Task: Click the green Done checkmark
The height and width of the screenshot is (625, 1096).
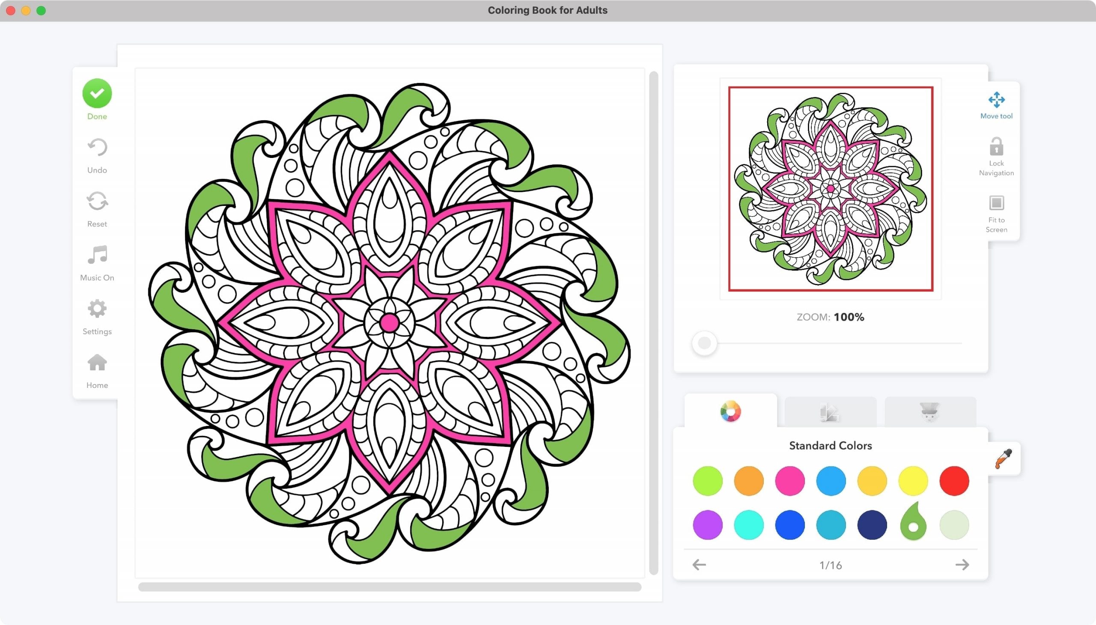Action: 97,93
